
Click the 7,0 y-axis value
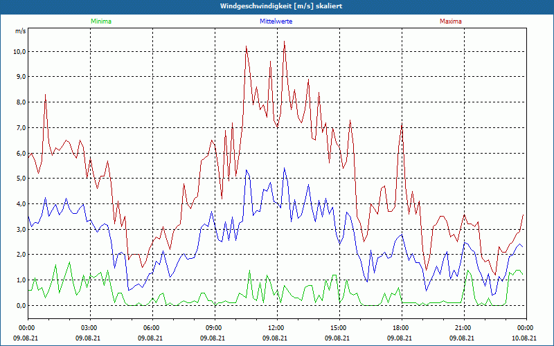21,128
